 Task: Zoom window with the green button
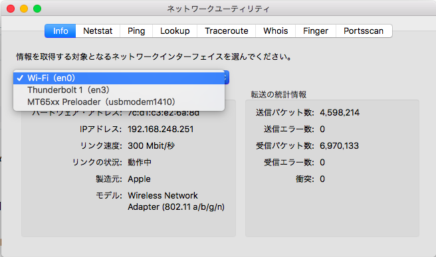coord(37,9)
